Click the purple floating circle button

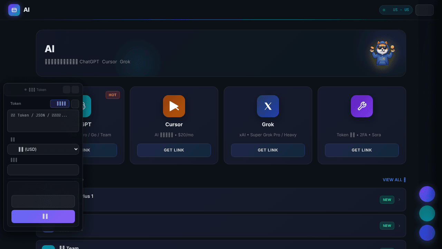tap(427, 194)
